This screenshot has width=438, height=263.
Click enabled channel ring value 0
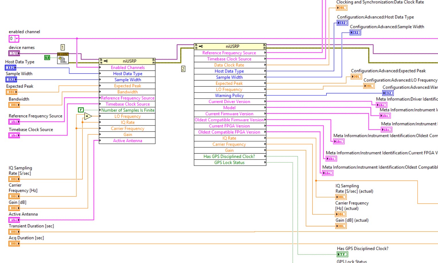(x=11, y=38)
